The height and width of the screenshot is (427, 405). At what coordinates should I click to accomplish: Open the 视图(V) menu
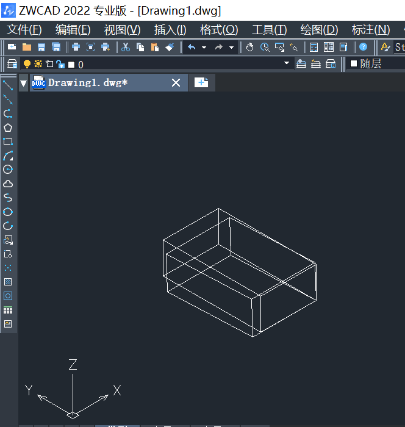coord(122,30)
